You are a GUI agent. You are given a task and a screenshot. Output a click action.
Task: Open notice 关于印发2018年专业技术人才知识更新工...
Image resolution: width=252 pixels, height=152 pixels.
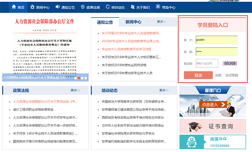(131, 57)
